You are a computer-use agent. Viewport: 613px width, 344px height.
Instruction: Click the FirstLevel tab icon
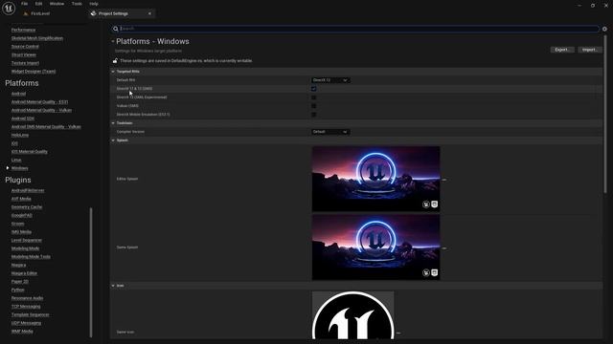pos(26,13)
